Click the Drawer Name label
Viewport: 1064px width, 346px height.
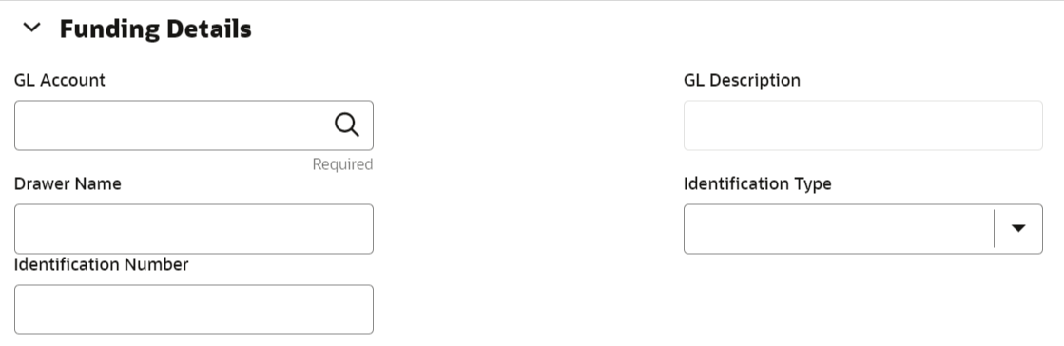pos(68,183)
